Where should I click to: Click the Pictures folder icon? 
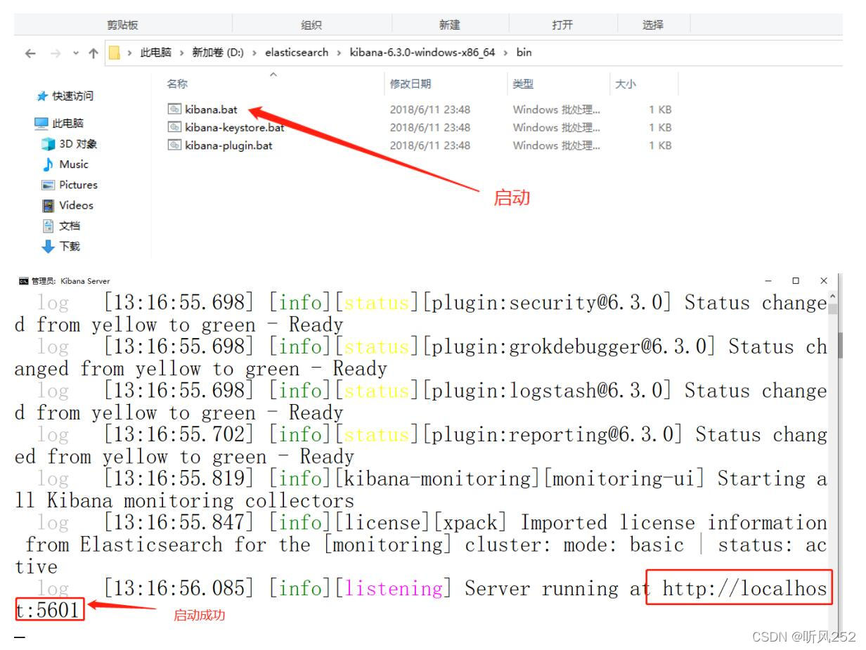point(48,185)
